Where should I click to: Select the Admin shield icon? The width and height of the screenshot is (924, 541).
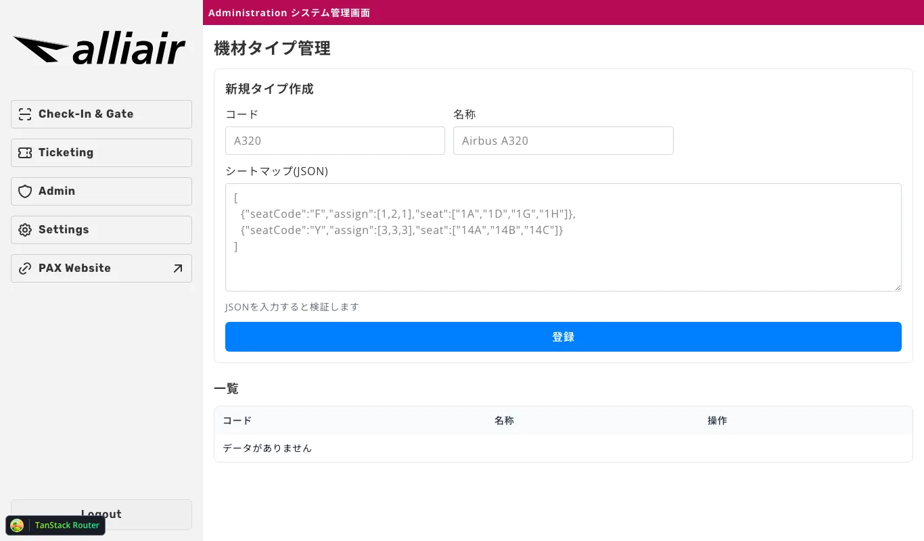coord(25,191)
